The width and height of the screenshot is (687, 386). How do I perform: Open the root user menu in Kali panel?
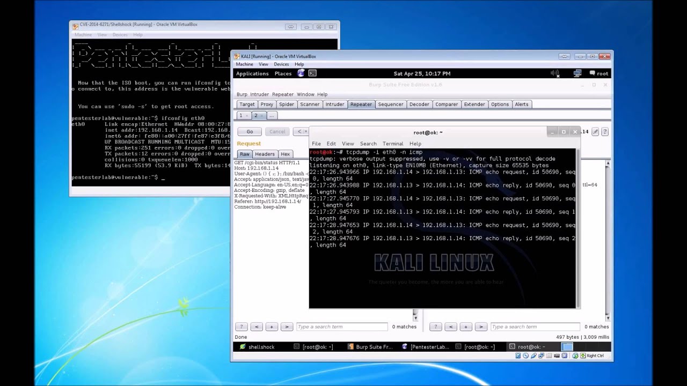click(598, 73)
